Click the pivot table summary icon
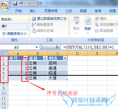This screenshot has height=109, width=118. (34, 19)
